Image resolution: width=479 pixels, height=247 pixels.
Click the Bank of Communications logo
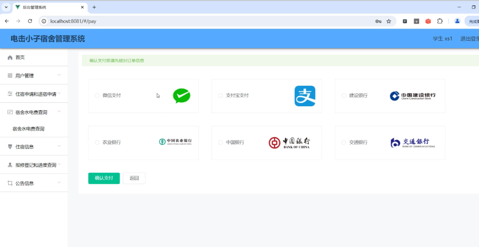tap(413, 143)
